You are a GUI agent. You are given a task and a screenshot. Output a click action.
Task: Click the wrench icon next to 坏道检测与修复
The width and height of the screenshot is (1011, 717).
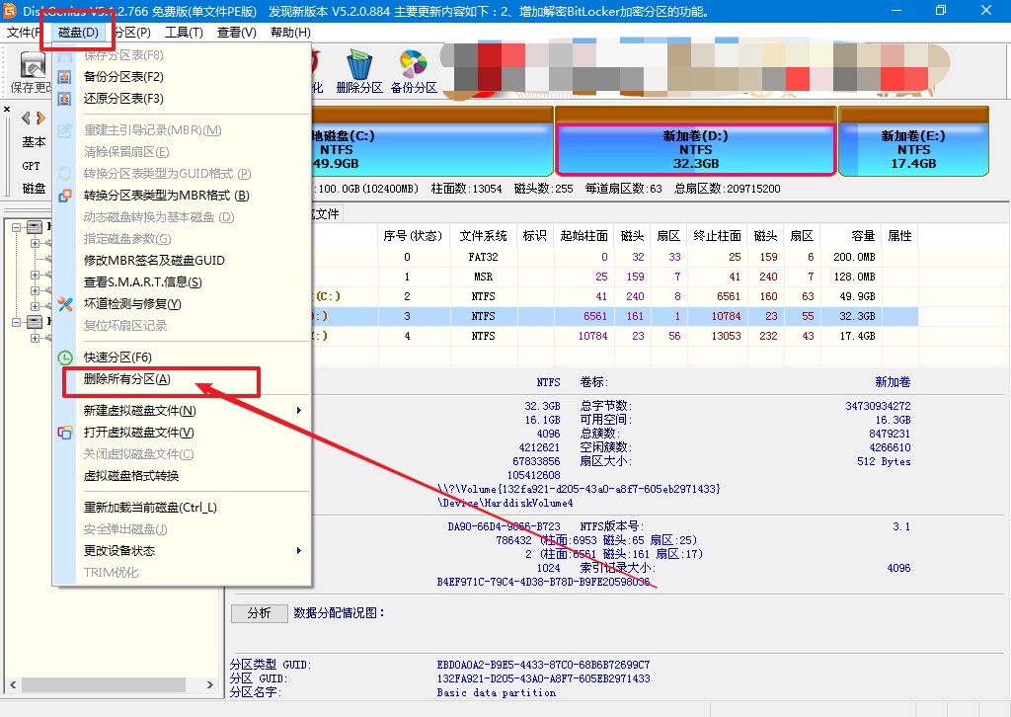click(64, 304)
